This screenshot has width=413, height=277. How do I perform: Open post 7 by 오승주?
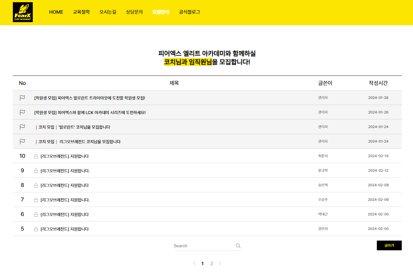(x=65, y=200)
